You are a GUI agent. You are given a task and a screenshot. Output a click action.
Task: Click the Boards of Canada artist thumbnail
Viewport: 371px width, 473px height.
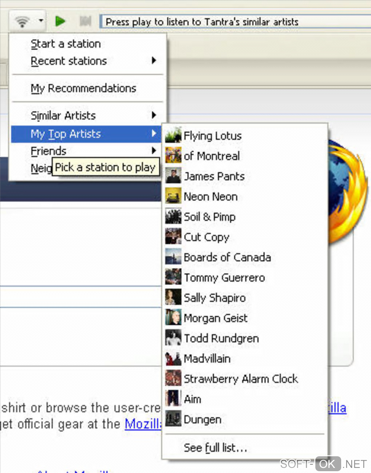coord(173,256)
